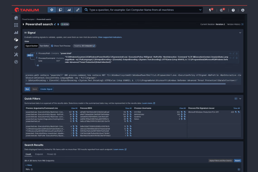258x172 pixels.
Task: Click the copy icon beside Powershell search
Action: (58, 25)
